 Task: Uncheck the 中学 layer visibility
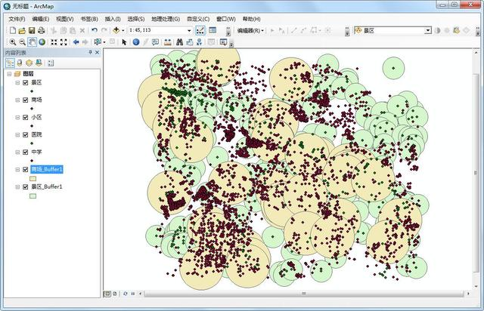coord(25,152)
